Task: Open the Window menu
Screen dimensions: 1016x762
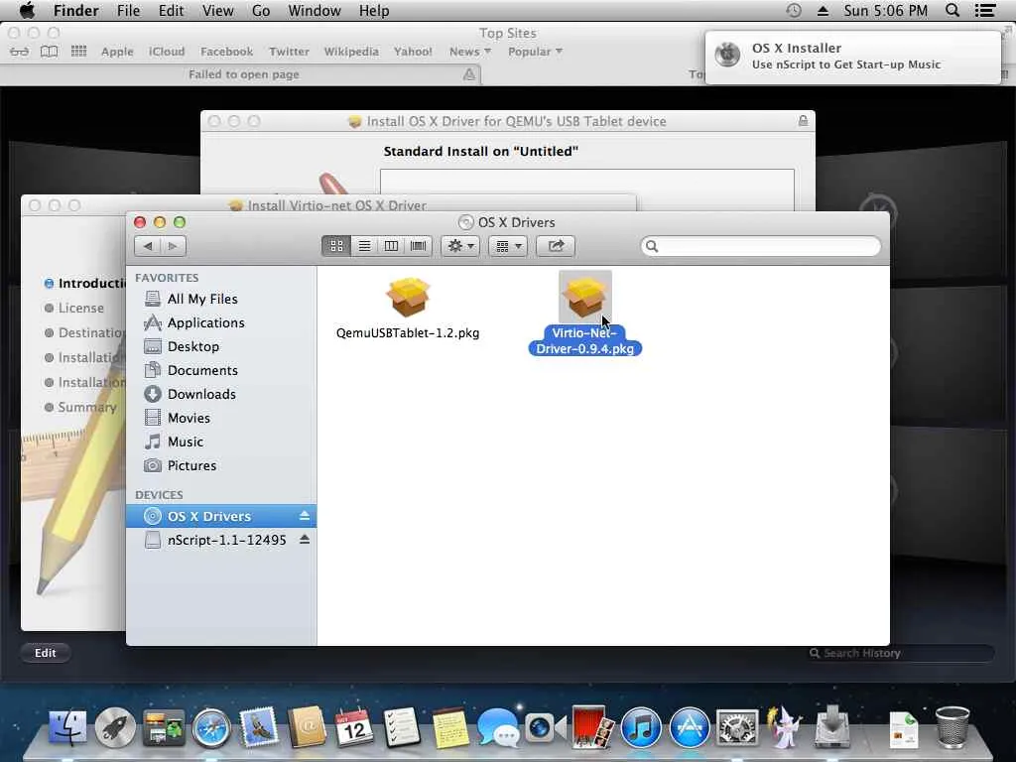Action: click(x=315, y=10)
